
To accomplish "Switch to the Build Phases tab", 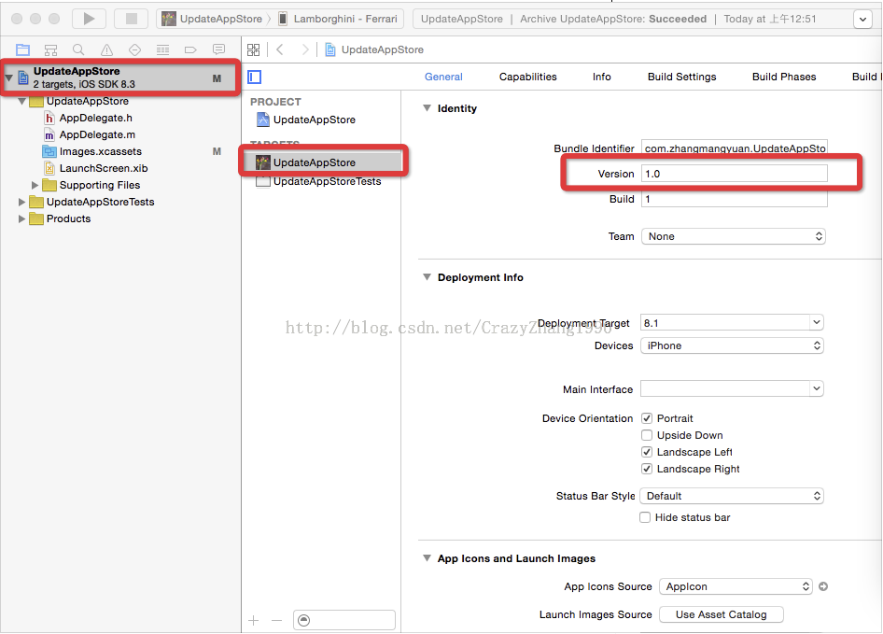I will coord(784,77).
